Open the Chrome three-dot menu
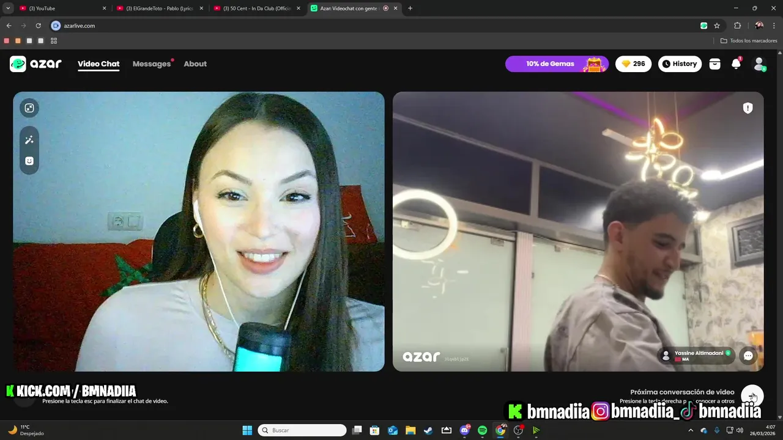Viewport: 783px width, 440px height. click(774, 26)
